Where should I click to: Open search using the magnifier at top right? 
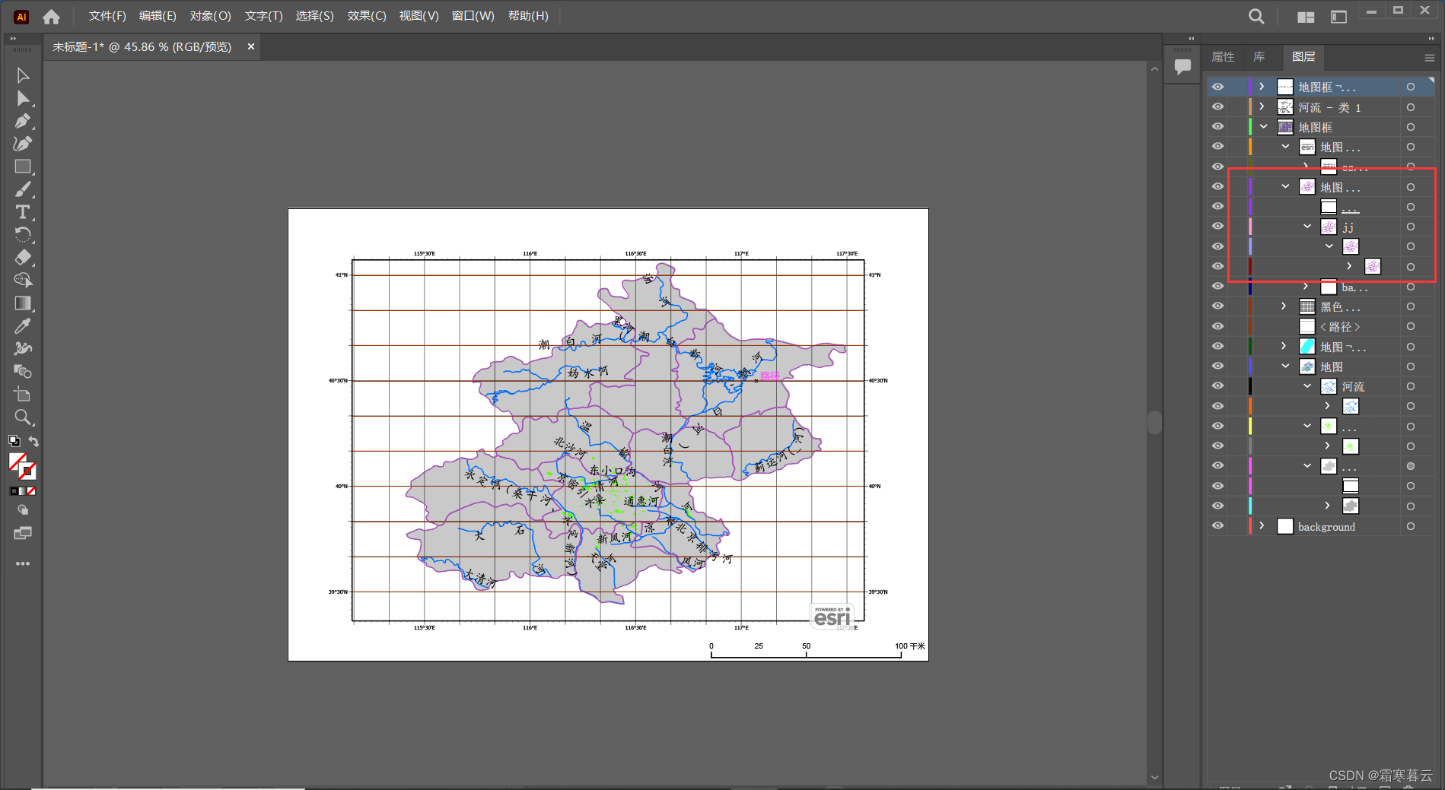(1256, 16)
